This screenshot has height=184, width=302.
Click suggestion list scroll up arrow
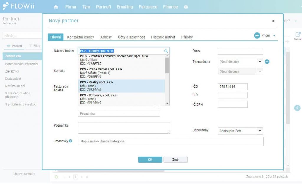click(x=167, y=56)
